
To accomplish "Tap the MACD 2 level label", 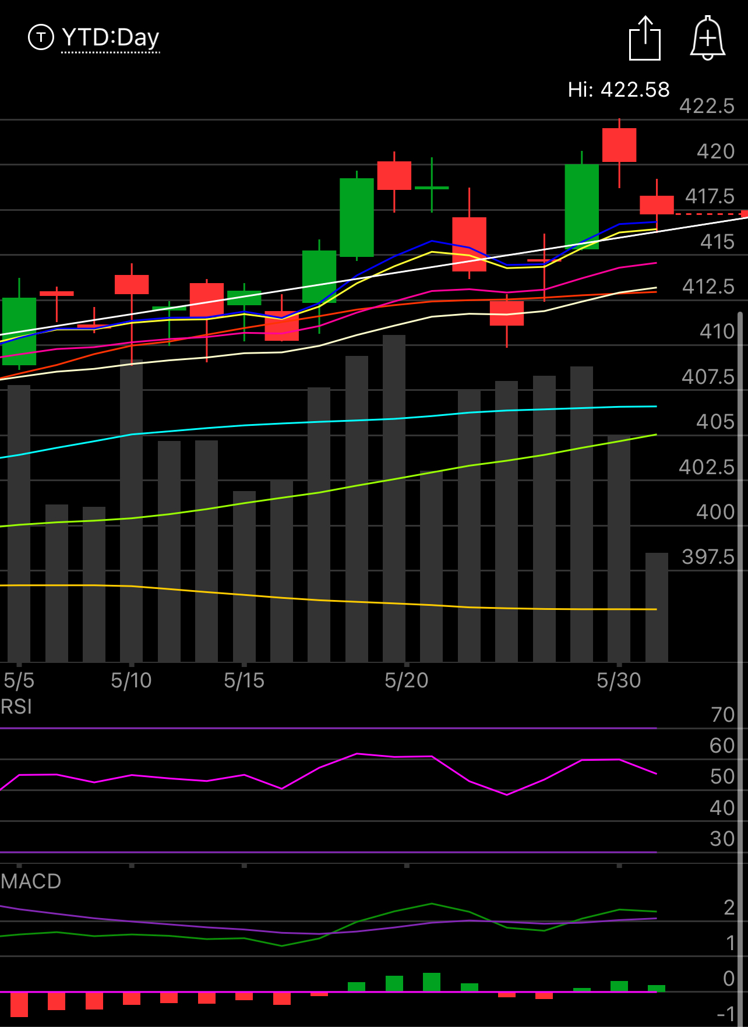I will tap(729, 908).
